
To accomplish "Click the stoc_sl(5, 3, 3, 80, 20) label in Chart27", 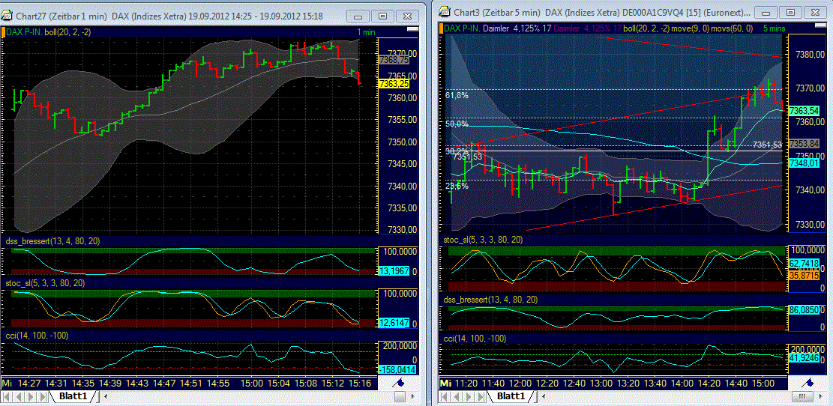I will click(x=45, y=284).
